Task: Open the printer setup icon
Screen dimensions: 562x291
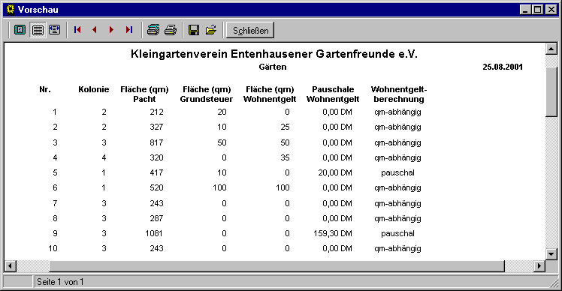Action: [x=153, y=30]
